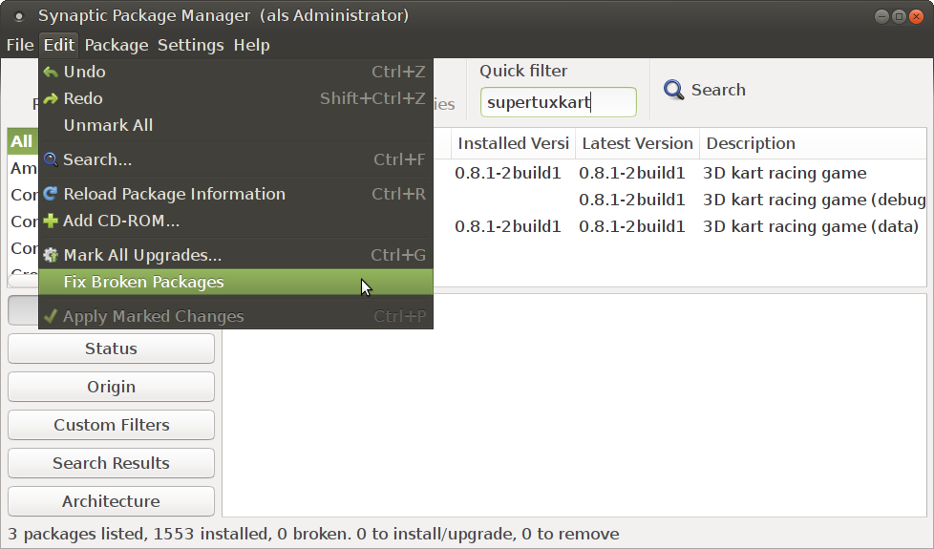The image size is (934, 549).
Task: Open the Help menu
Action: pos(251,45)
